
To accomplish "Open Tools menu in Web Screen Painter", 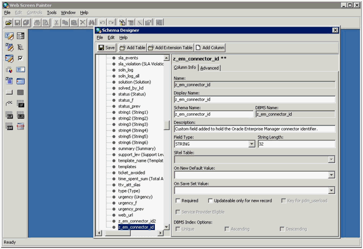I will (x=51, y=13).
